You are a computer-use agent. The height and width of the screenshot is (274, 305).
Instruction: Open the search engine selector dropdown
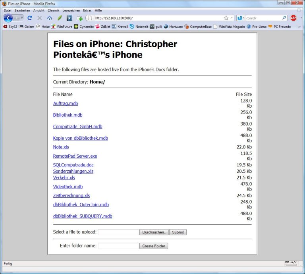[x=241, y=18]
